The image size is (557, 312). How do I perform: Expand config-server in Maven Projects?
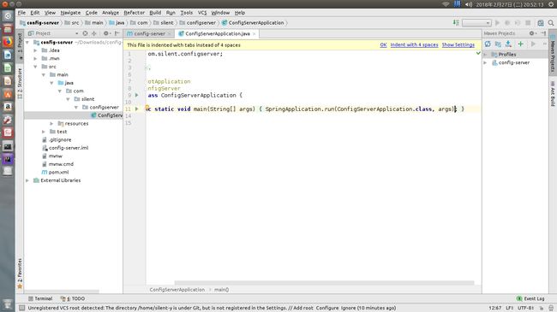point(485,62)
